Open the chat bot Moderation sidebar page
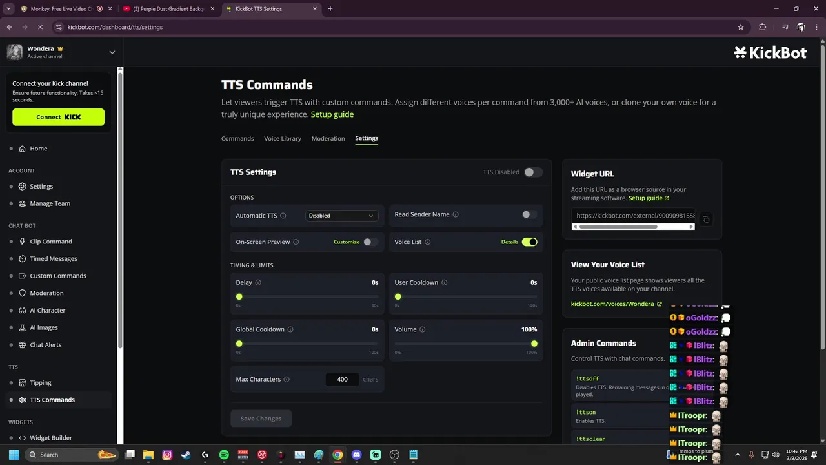Viewport: 826px width, 465px height. point(46,293)
